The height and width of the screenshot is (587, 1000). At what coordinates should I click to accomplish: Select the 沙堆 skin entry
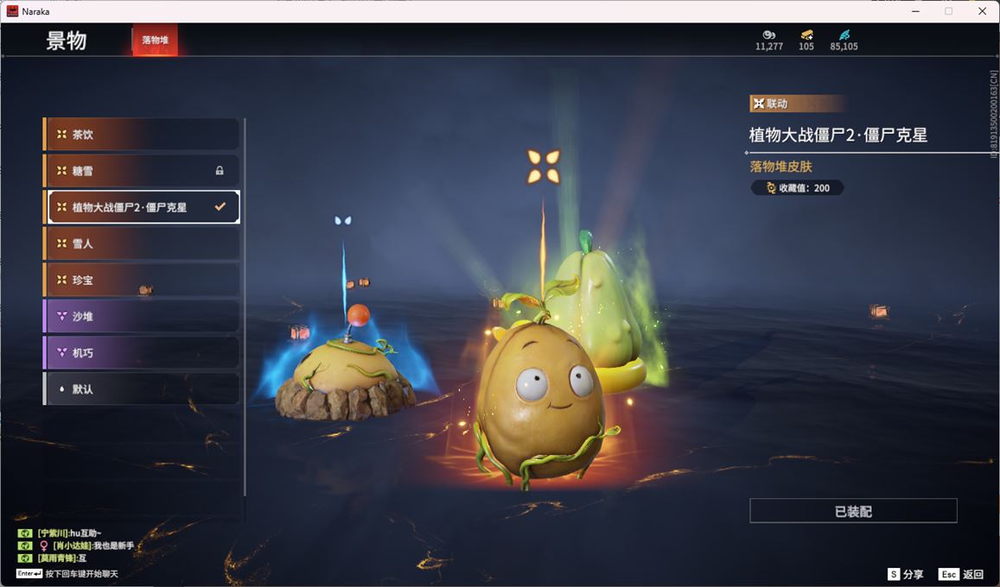point(142,316)
